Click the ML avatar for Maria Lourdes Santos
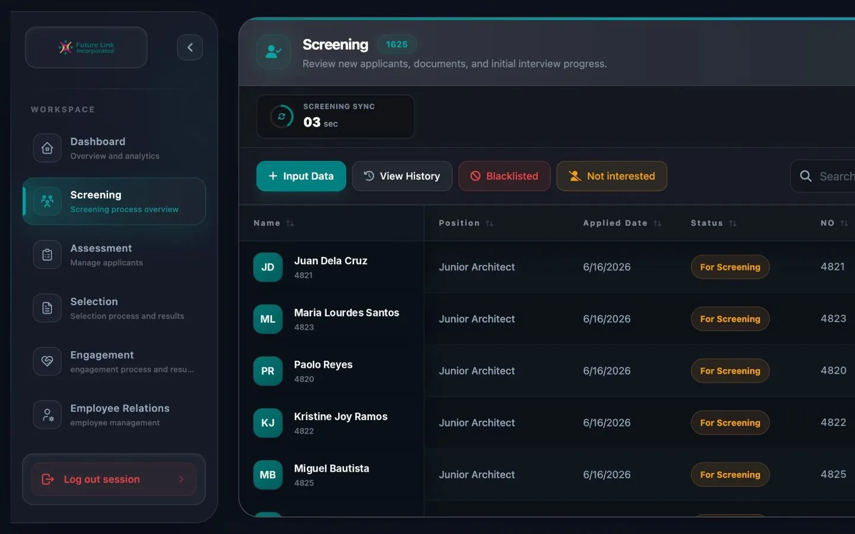Viewport: 855px width, 534px height. [268, 319]
